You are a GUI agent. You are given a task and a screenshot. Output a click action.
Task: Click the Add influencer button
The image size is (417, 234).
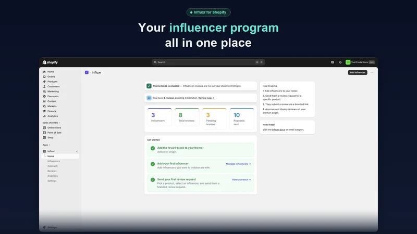[x=358, y=72]
